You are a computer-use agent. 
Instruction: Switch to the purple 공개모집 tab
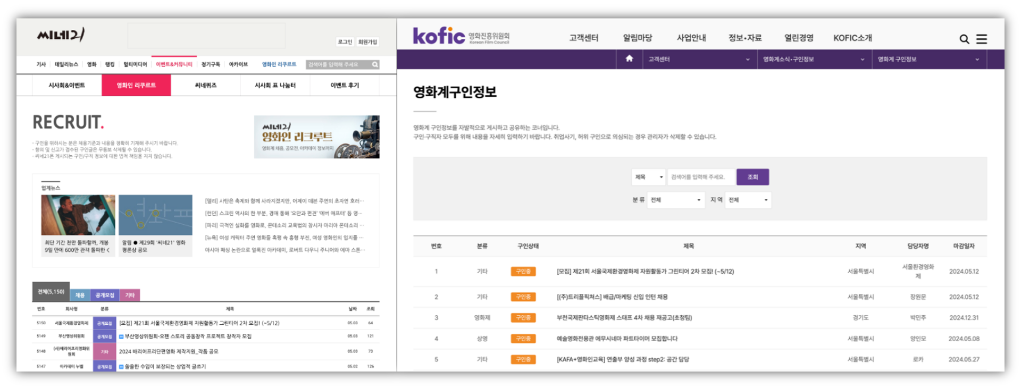105,295
